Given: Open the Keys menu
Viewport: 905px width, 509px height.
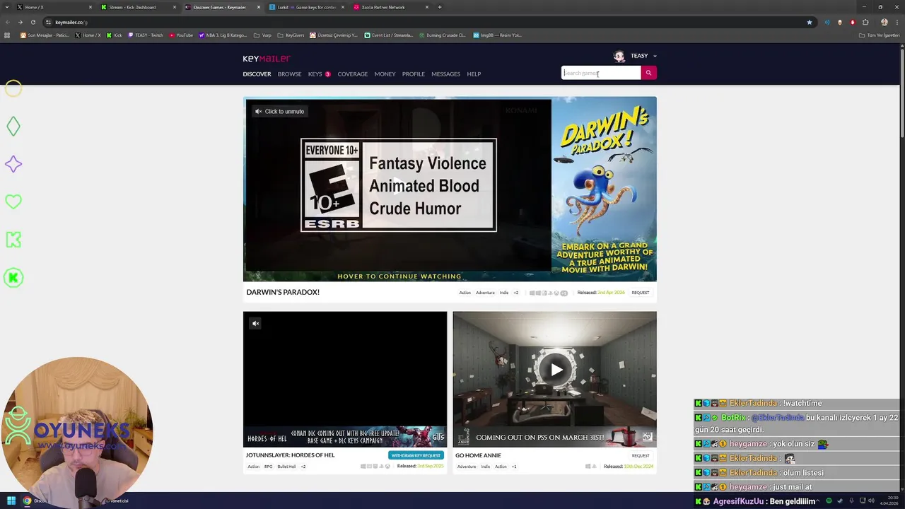Looking at the screenshot, I should pos(315,74).
